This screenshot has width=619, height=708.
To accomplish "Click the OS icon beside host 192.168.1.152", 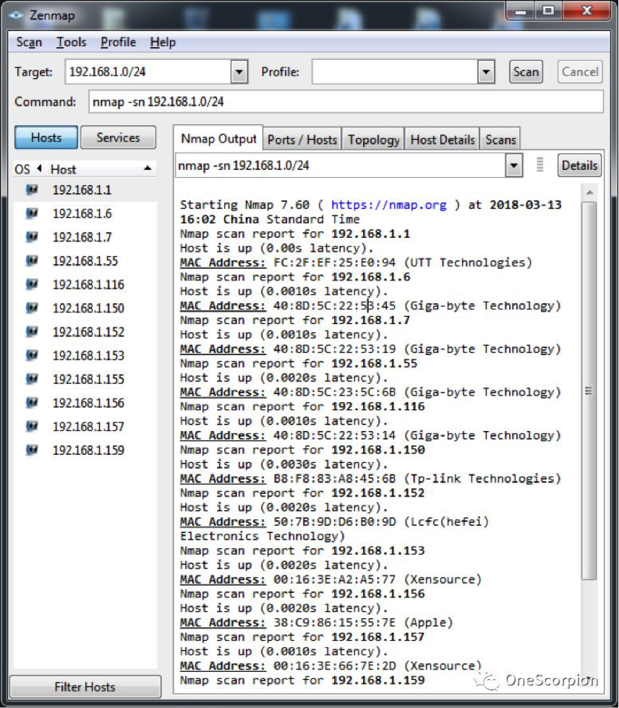I will (32, 332).
